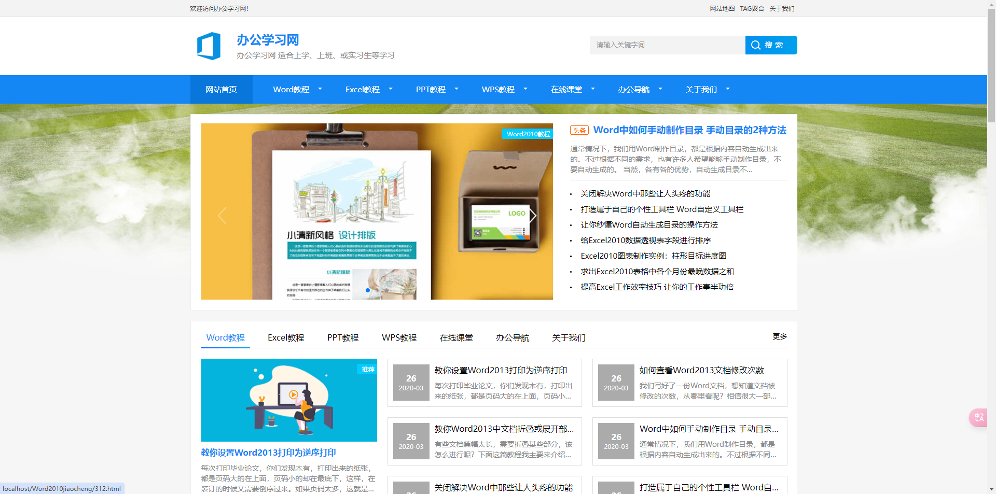Switch to the 在线课堂 content tab
The width and height of the screenshot is (996, 494).
pos(457,337)
